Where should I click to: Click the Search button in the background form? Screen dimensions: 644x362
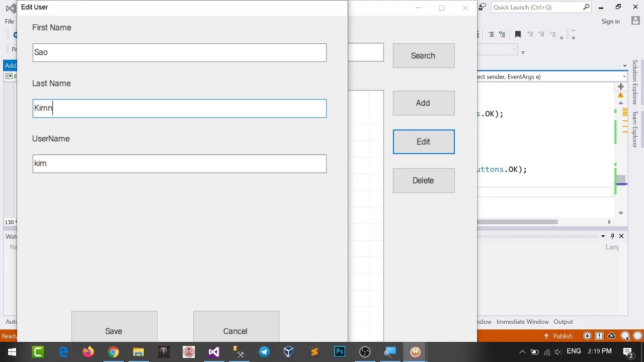(x=424, y=56)
